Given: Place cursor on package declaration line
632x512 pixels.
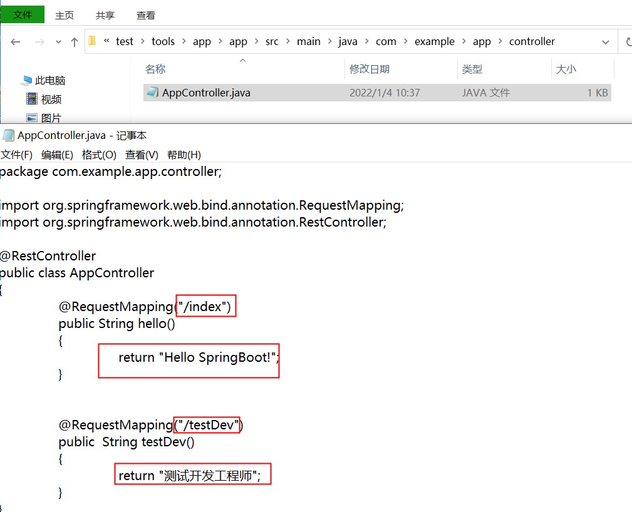Looking at the screenshot, I should point(111,172).
